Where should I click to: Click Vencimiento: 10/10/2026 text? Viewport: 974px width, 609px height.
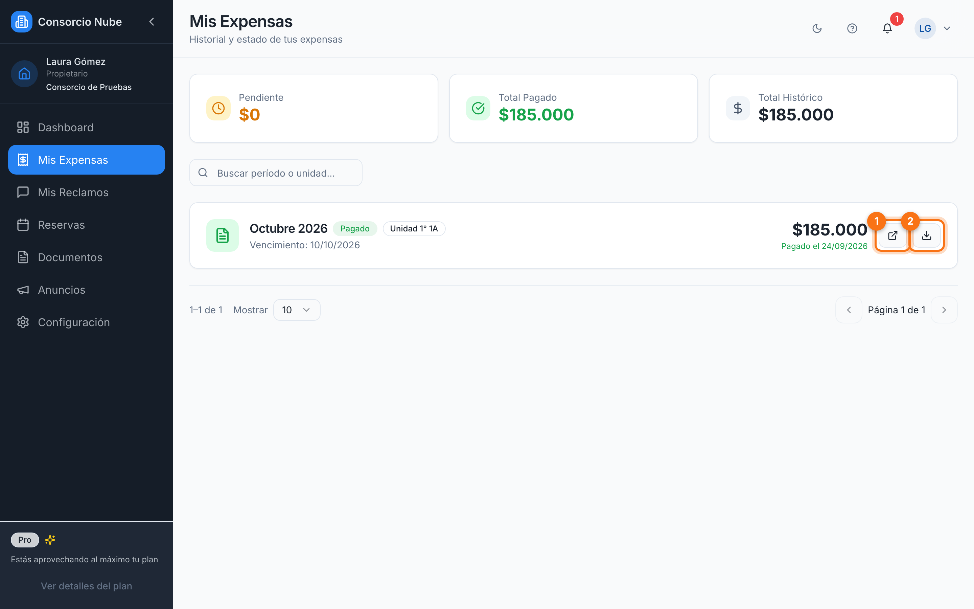coord(305,245)
